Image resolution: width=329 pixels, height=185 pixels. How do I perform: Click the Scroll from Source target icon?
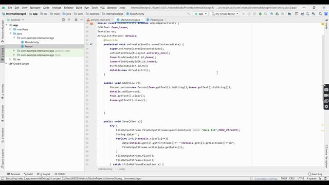point(63,20)
